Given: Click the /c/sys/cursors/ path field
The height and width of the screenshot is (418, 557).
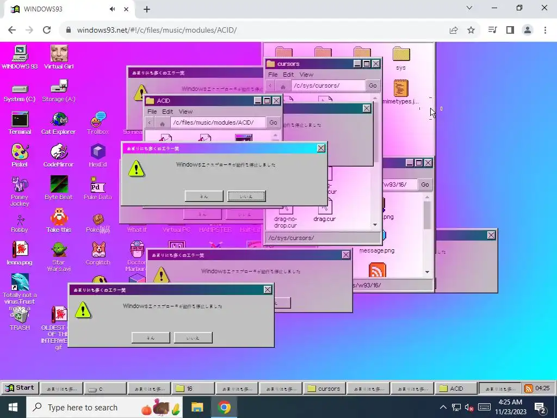Looking at the screenshot, I should pos(328,85).
